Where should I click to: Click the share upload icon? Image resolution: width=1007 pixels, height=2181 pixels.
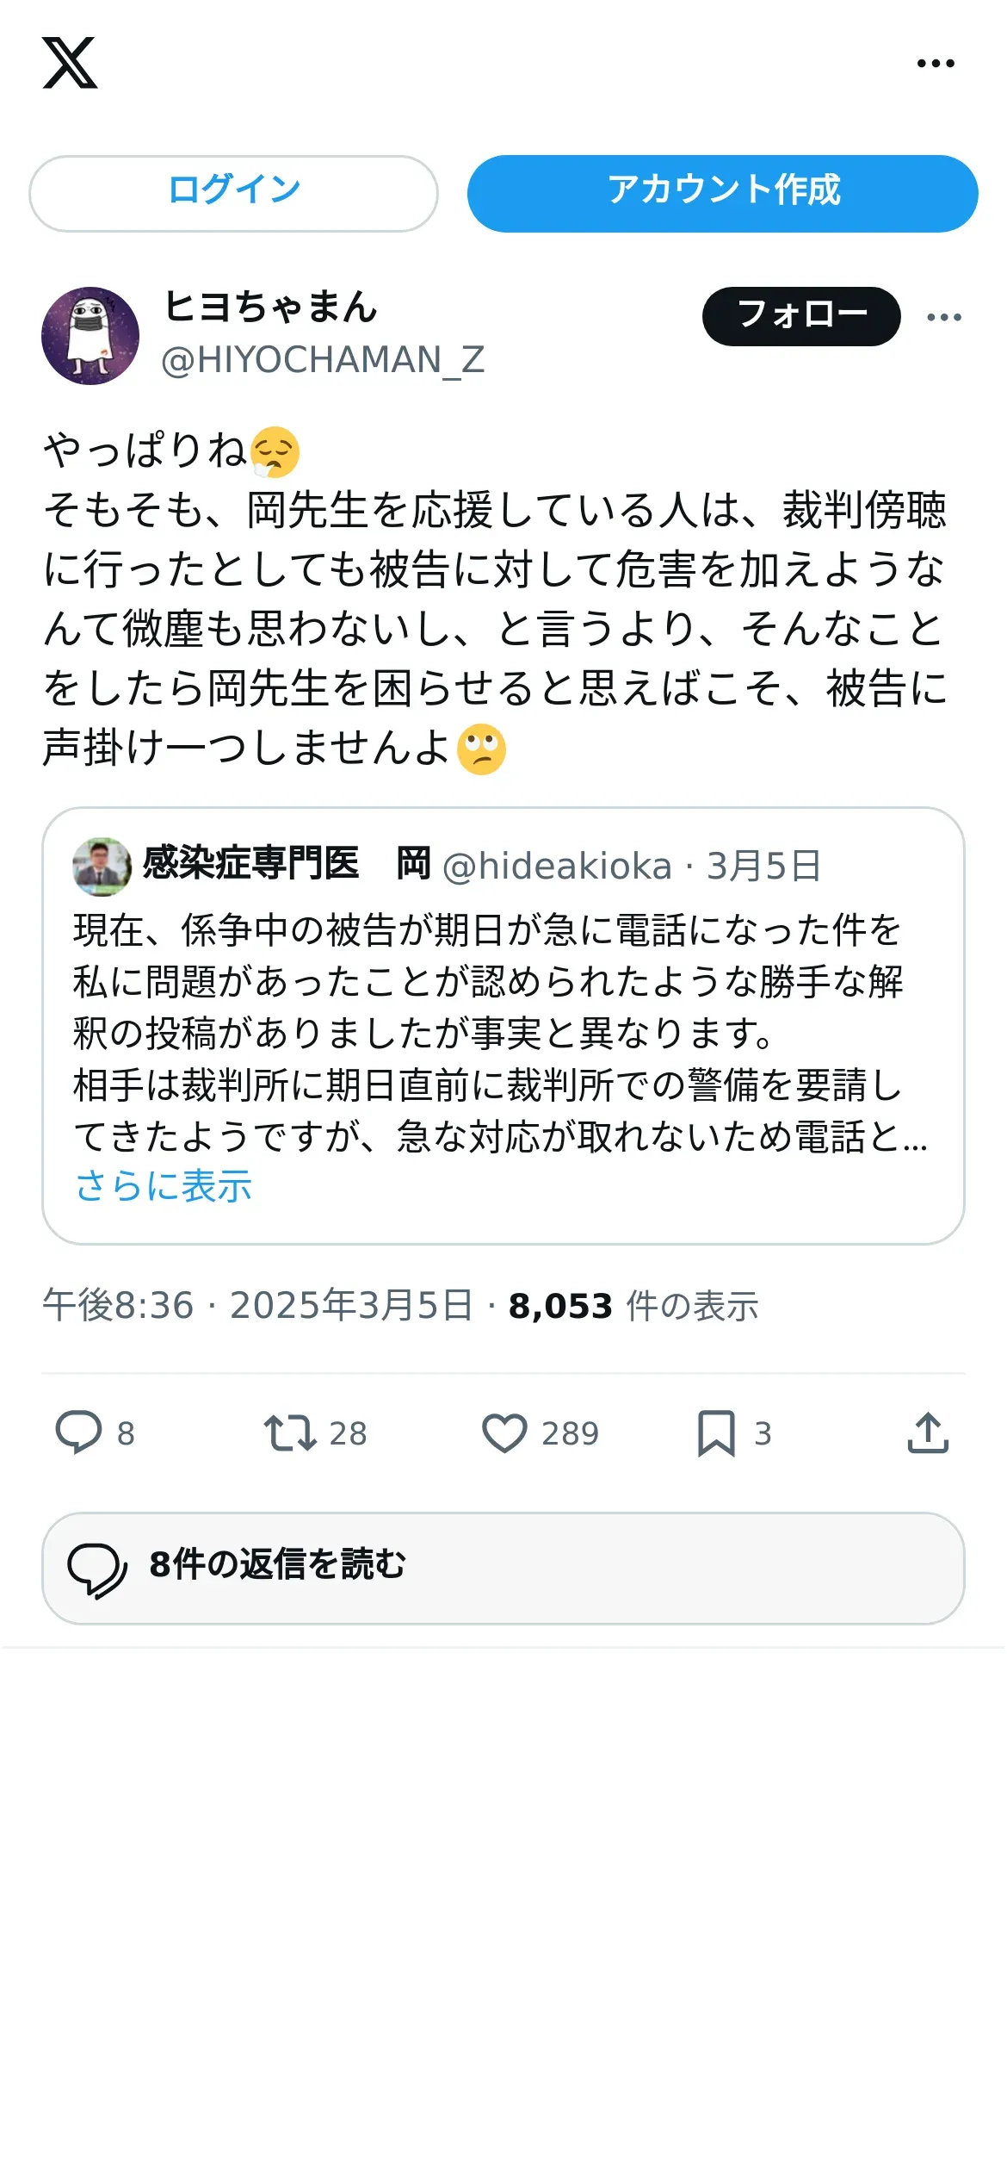coord(927,1432)
